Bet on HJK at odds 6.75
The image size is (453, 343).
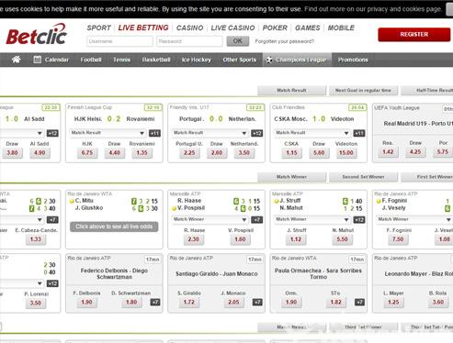(87, 152)
